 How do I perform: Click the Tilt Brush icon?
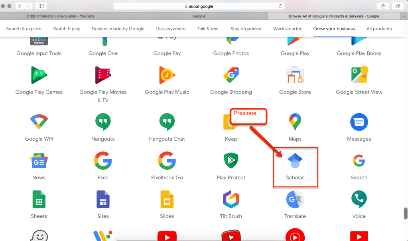point(231,199)
